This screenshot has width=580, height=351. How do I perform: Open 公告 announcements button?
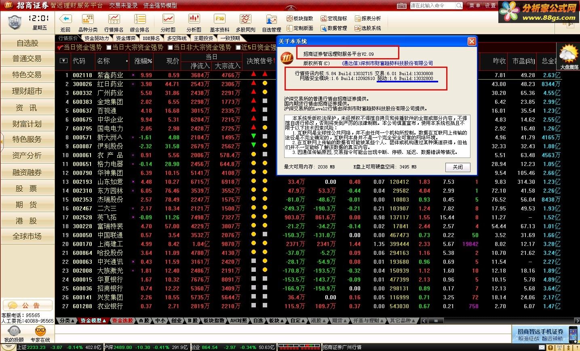pyautogui.click(x=27, y=305)
